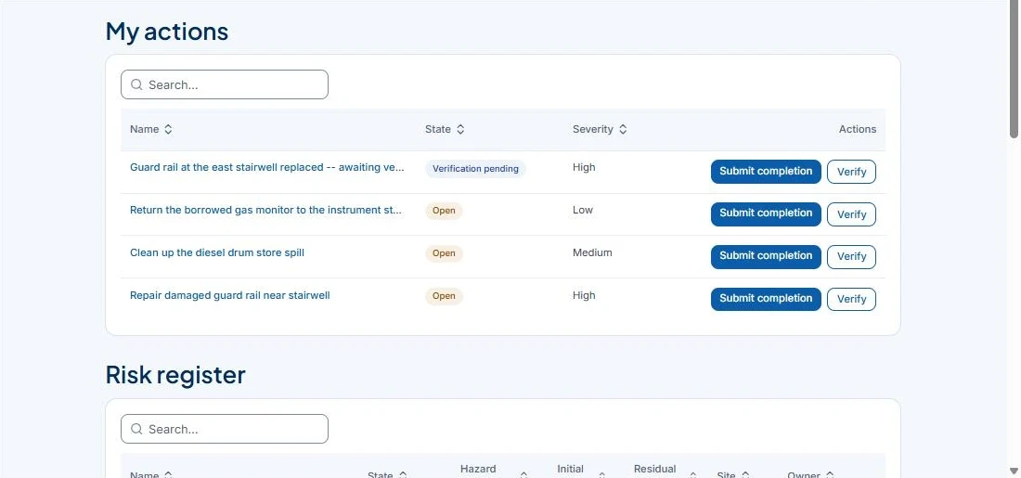Click the My actions heading
This screenshot has height=478, width=1021.
[167, 32]
